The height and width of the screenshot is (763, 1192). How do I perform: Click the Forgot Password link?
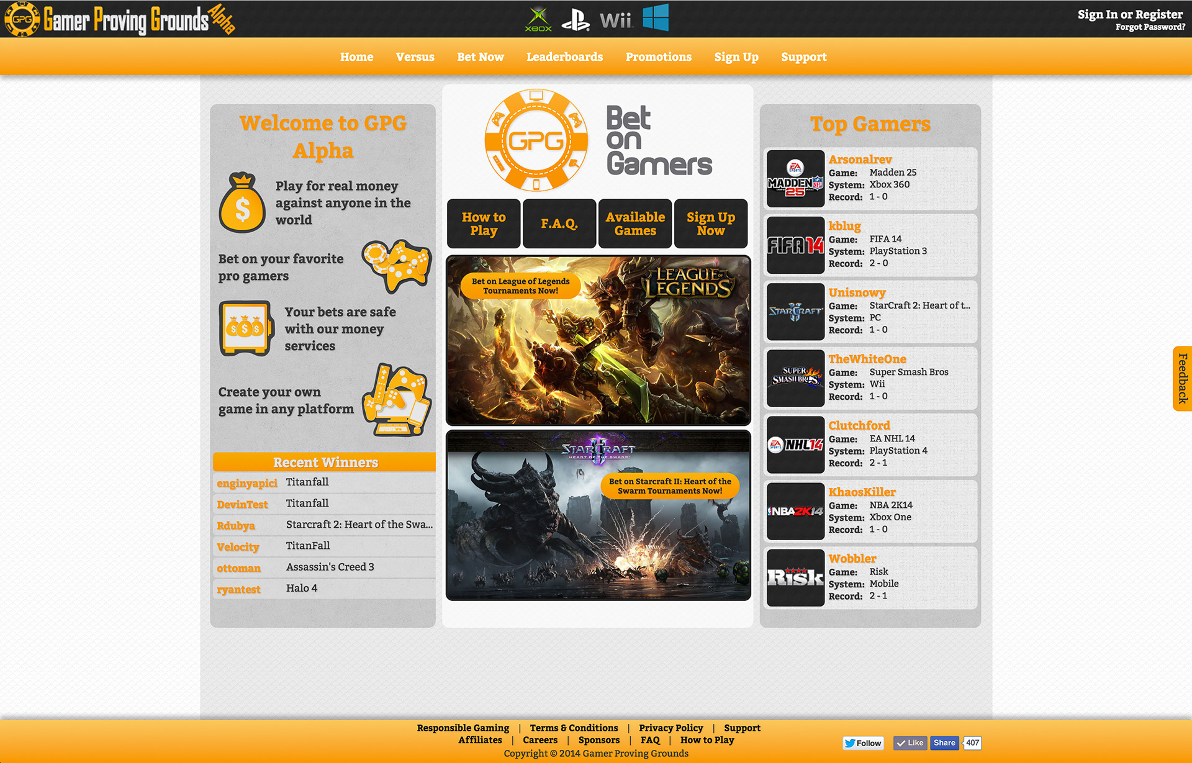click(x=1150, y=27)
